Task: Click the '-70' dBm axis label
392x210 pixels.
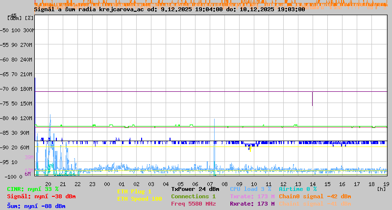Action: pos(4,89)
